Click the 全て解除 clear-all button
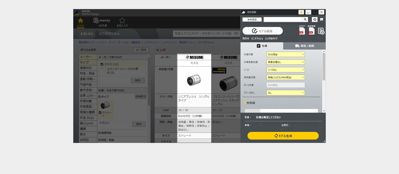This screenshot has width=399, height=174. (141, 50)
